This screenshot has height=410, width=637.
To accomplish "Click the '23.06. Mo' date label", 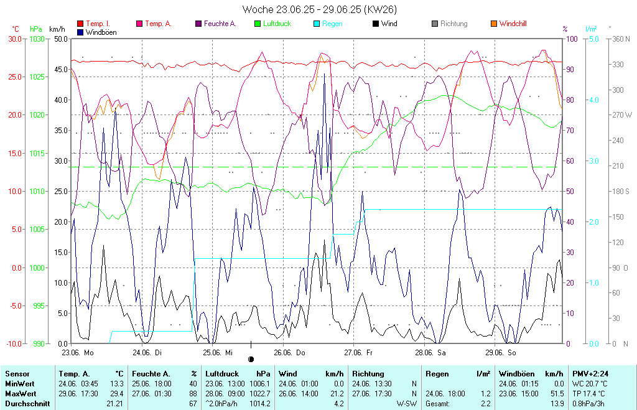I will tap(78, 353).
